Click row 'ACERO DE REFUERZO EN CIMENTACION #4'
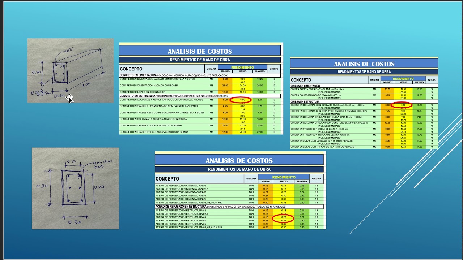The height and width of the screenshot is (260, 463). tap(239, 196)
